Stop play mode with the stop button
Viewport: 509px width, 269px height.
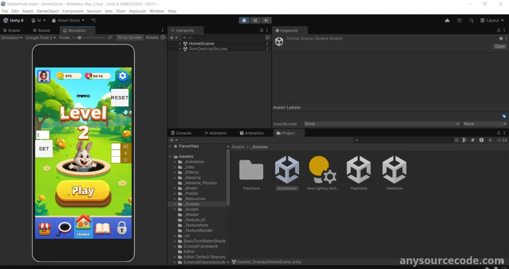[244, 20]
